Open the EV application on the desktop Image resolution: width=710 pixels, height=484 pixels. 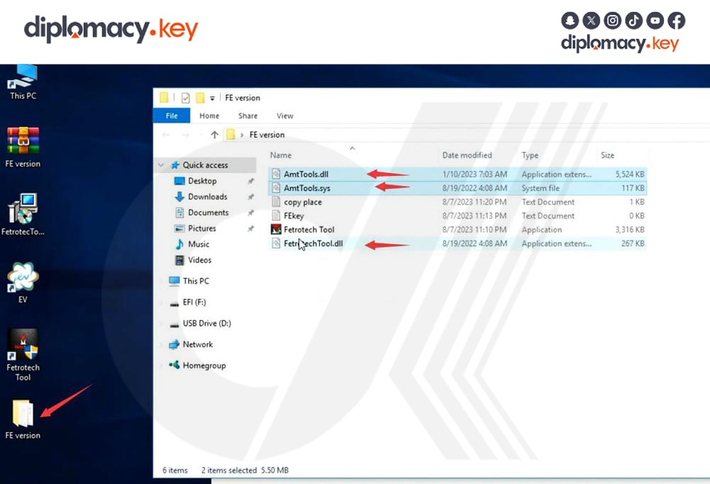click(21, 277)
